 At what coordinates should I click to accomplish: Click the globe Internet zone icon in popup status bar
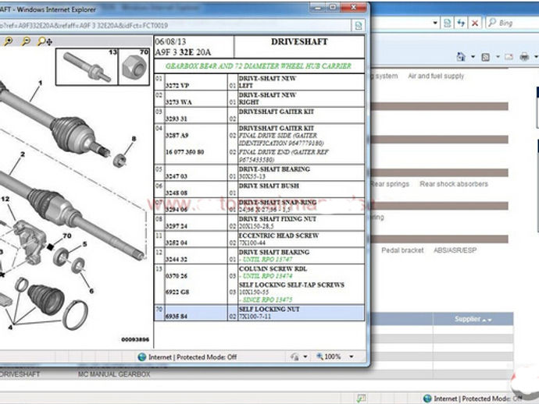coord(141,357)
